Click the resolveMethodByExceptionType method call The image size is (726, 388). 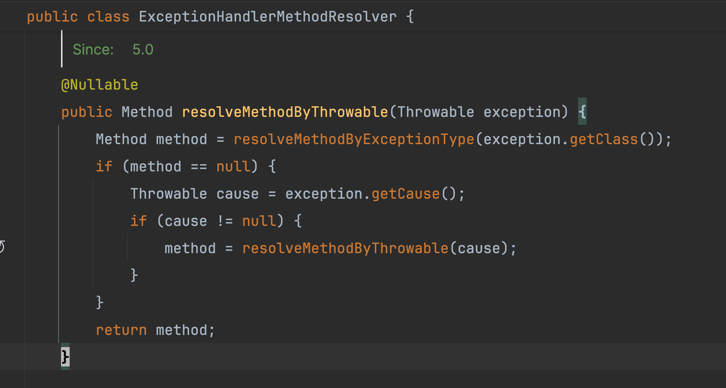(x=354, y=139)
